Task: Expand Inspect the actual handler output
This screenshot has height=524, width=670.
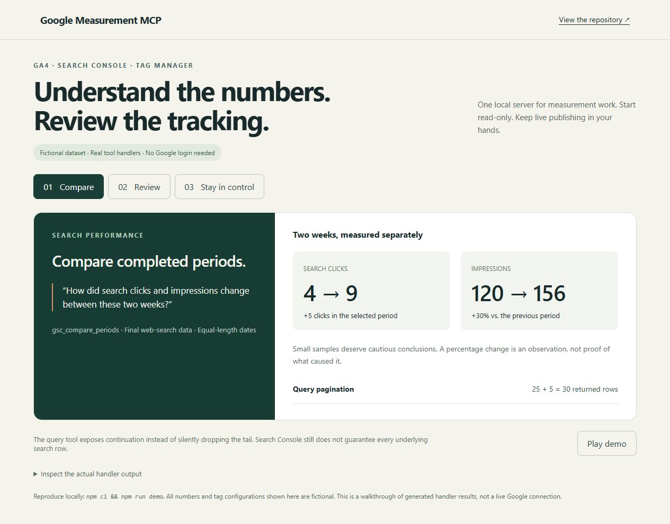Action: point(87,474)
